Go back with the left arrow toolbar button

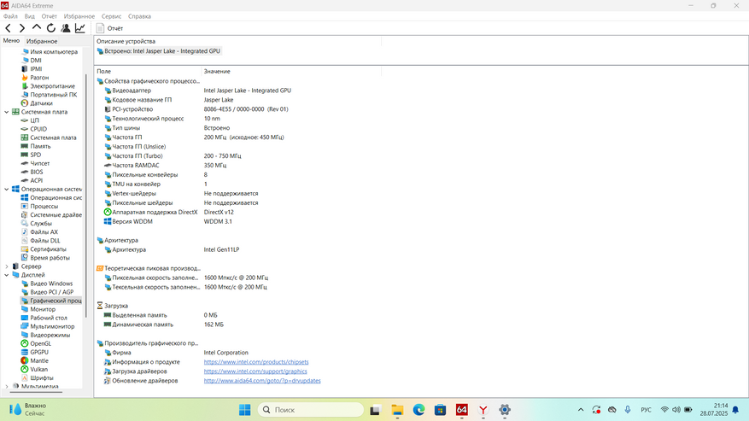point(9,28)
